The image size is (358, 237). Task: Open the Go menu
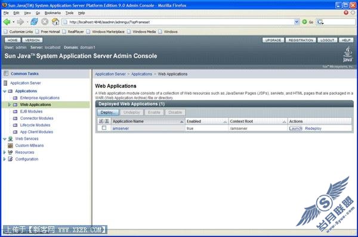[x=38, y=13]
